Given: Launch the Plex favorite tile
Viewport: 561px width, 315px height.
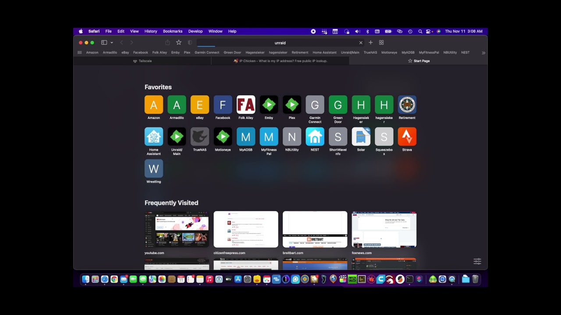Looking at the screenshot, I should [x=292, y=105].
